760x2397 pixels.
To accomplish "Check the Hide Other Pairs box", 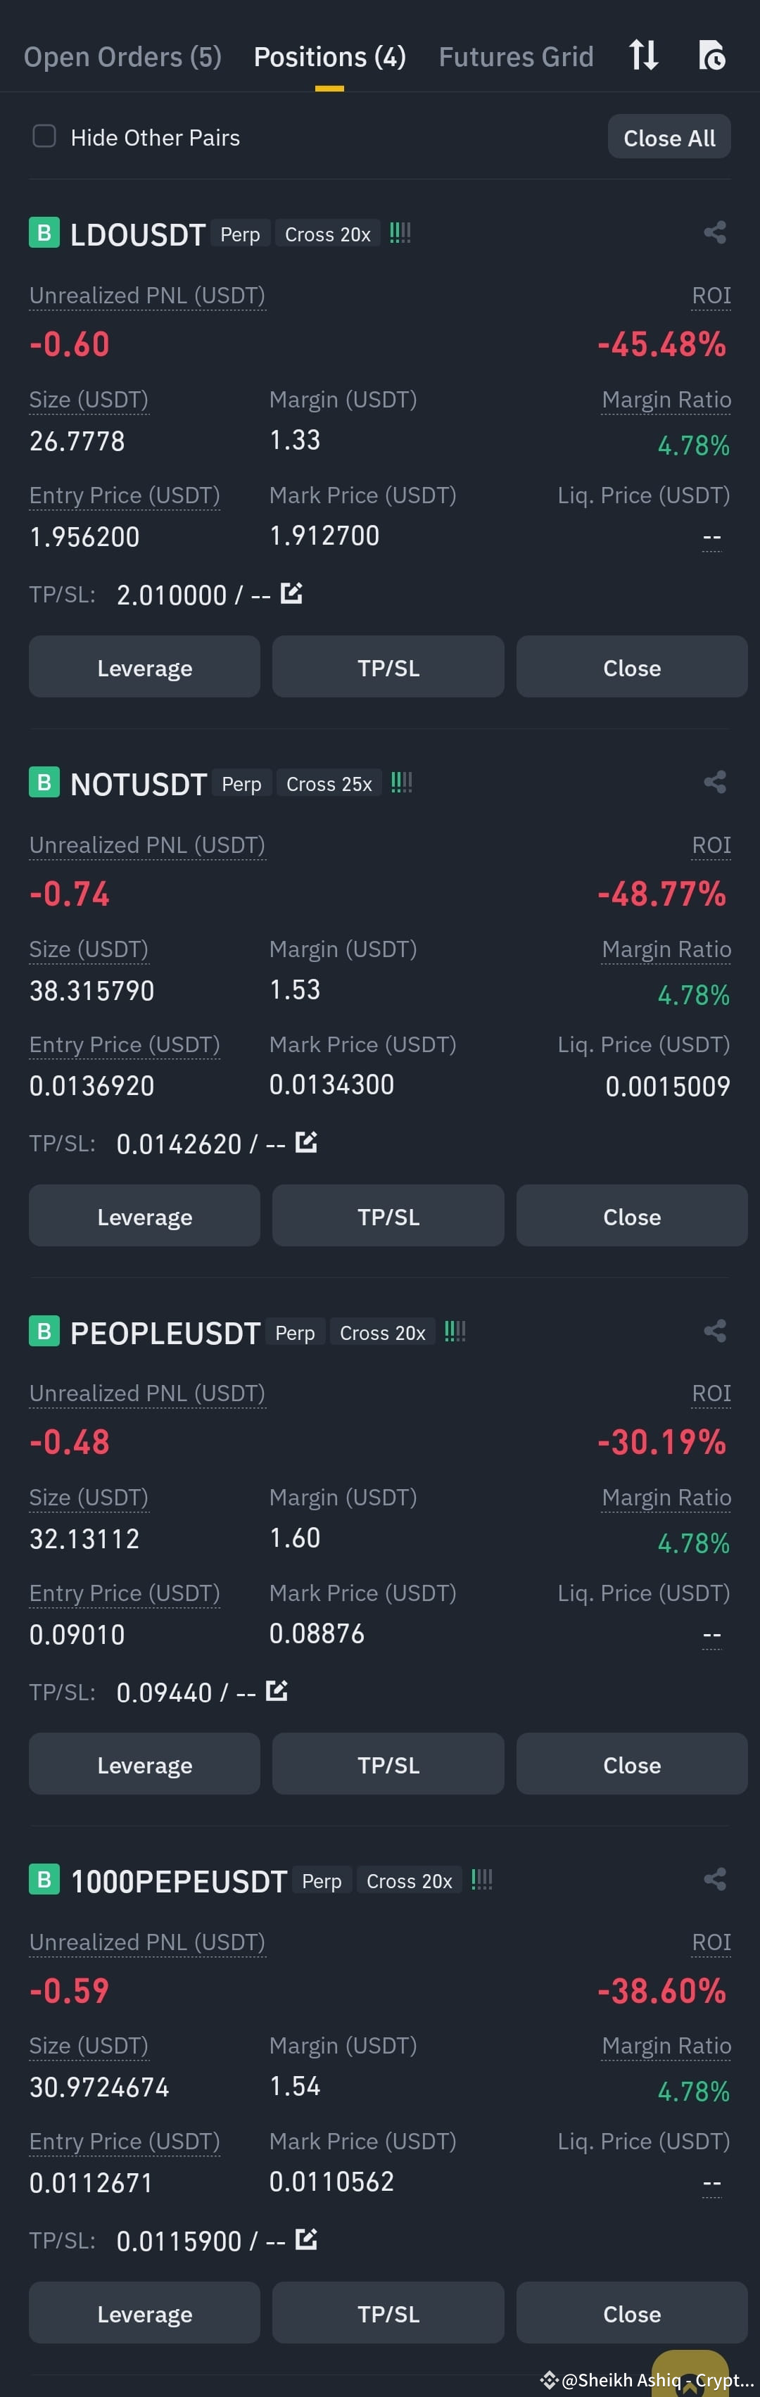I will click(44, 137).
